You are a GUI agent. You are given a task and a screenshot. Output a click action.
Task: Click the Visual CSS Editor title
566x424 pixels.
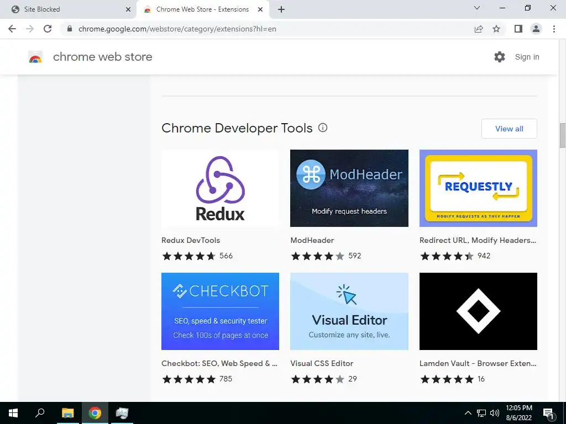pyautogui.click(x=322, y=363)
